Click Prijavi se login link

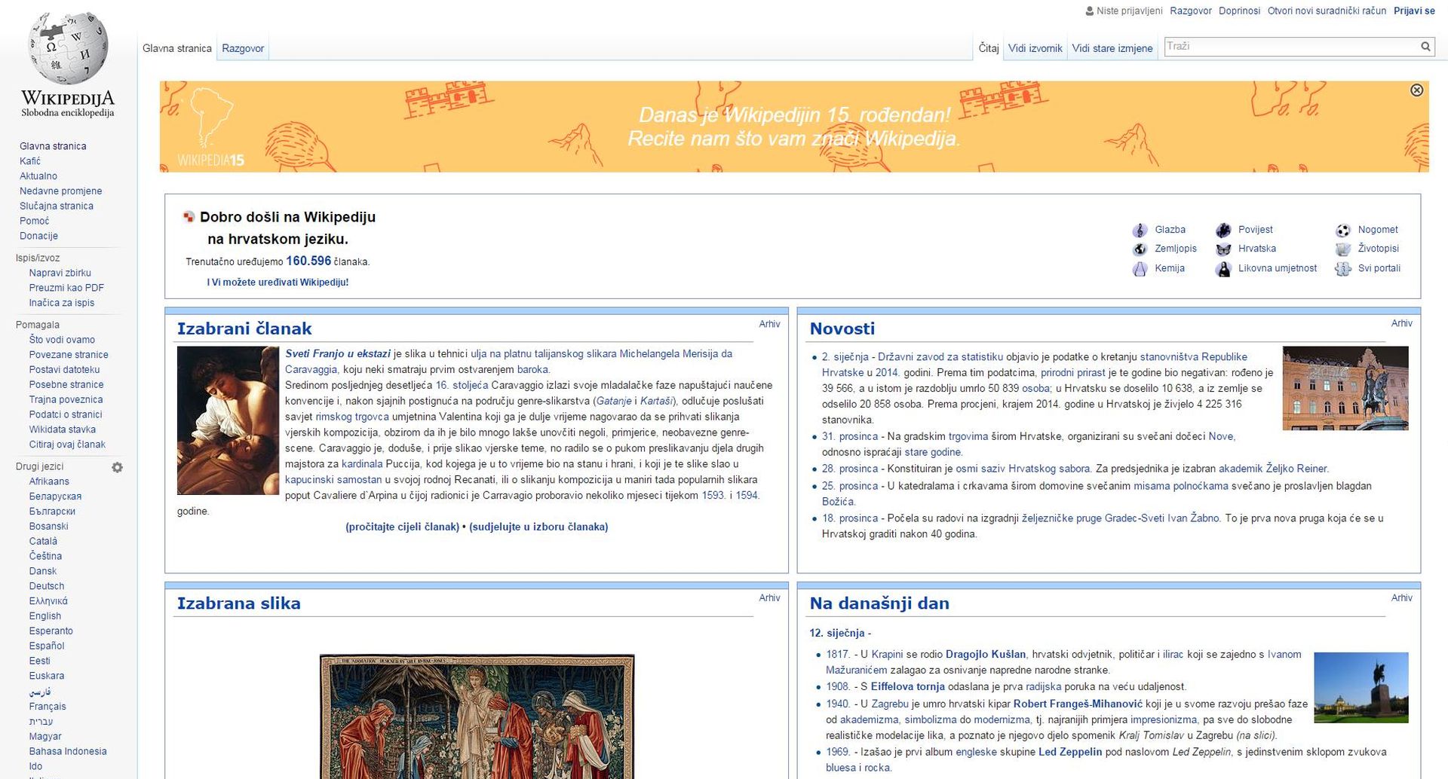pyautogui.click(x=1414, y=11)
